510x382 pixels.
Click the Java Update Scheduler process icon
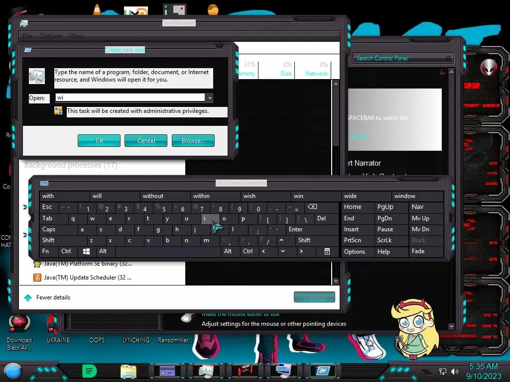[37, 278]
